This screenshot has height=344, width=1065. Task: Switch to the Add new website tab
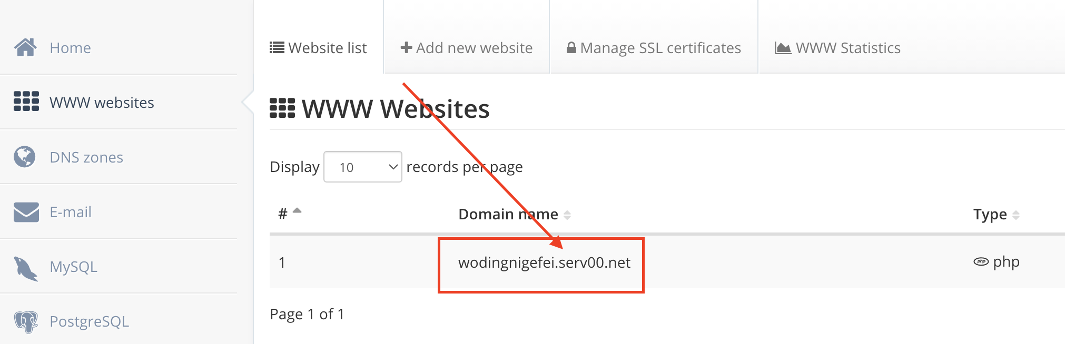tap(467, 48)
